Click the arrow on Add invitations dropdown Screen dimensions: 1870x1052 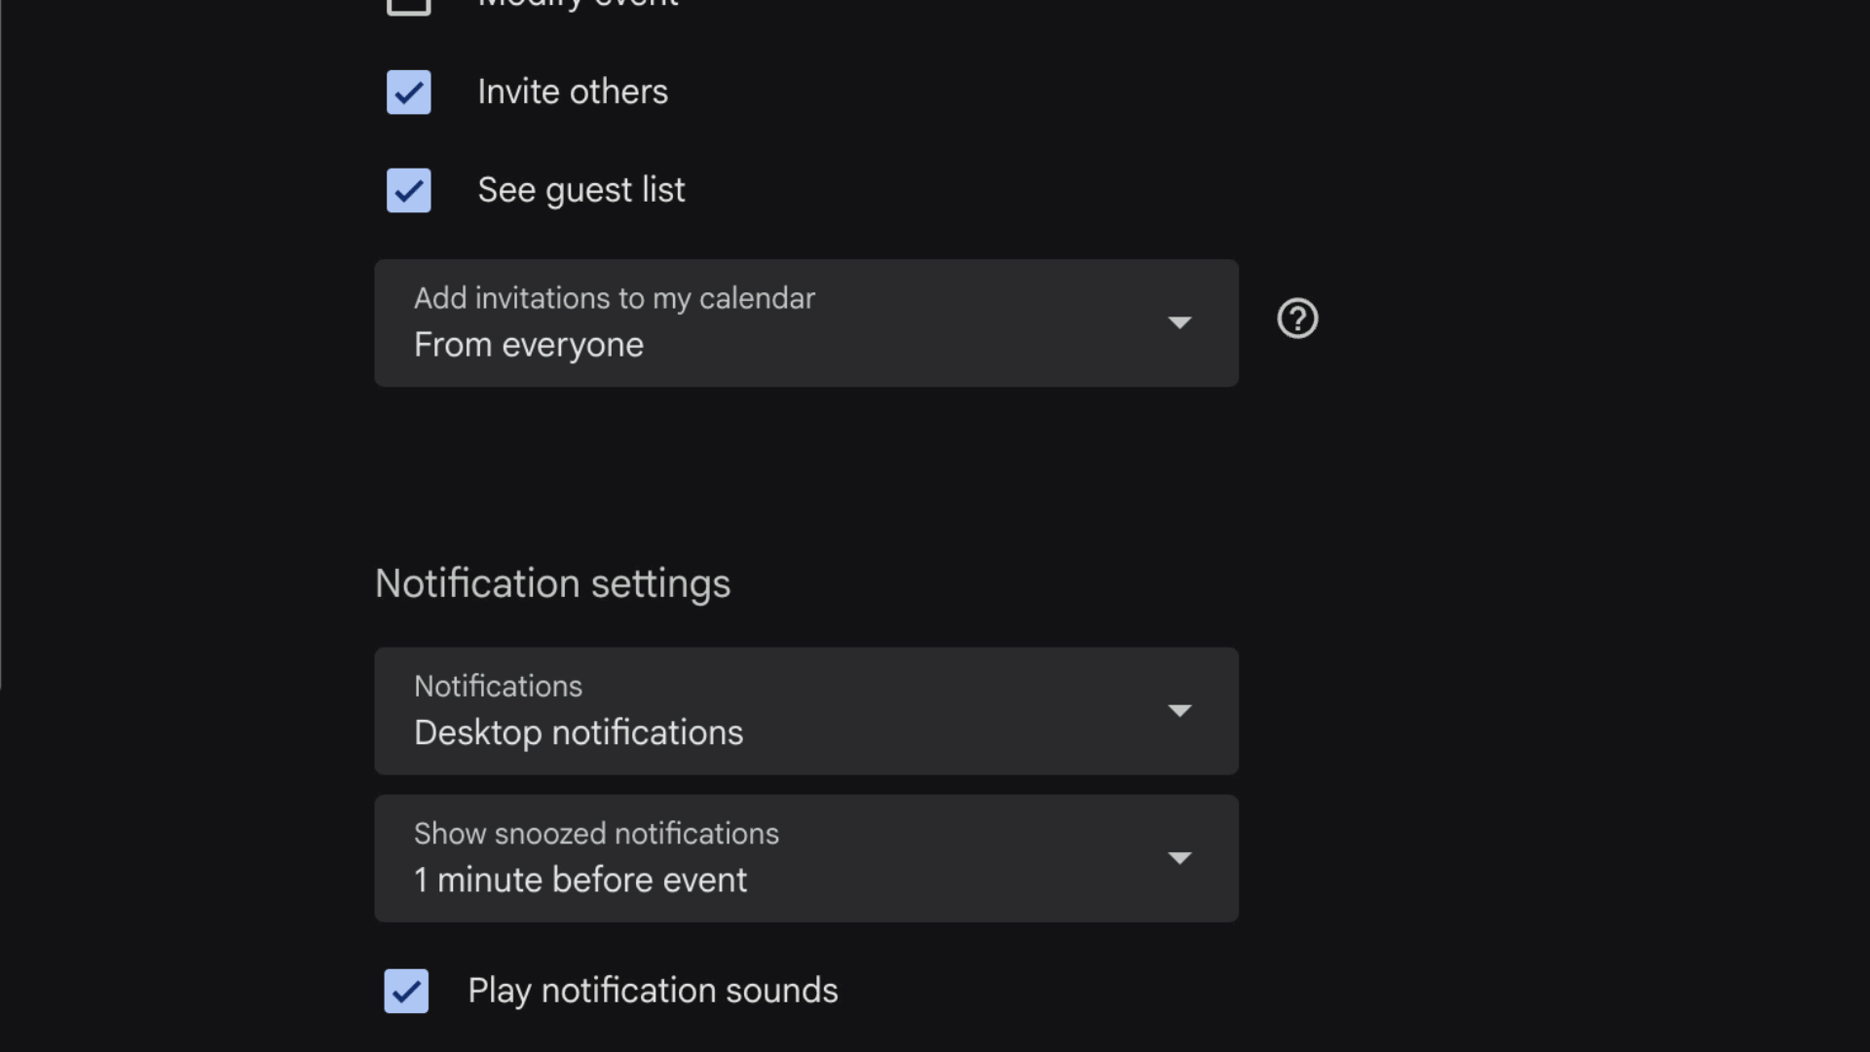[1179, 322]
